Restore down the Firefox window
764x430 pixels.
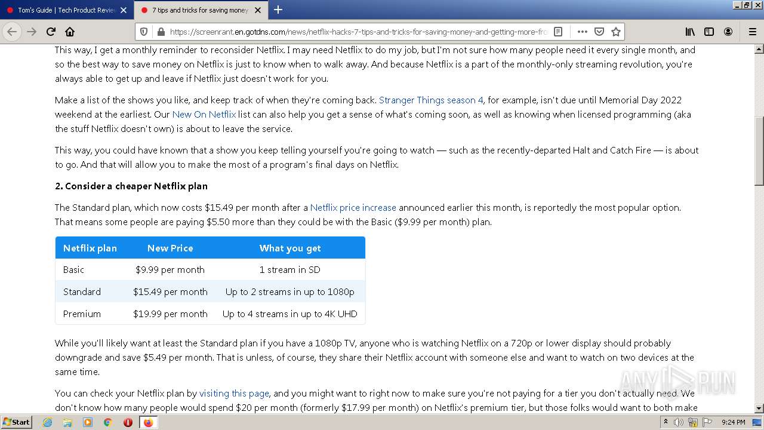pyautogui.click(x=746, y=5)
